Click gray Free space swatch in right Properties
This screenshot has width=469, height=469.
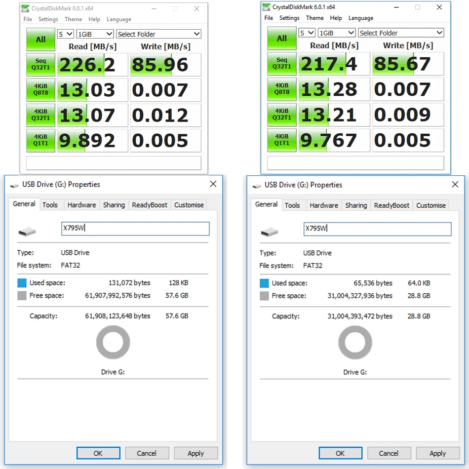tap(264, 296)
